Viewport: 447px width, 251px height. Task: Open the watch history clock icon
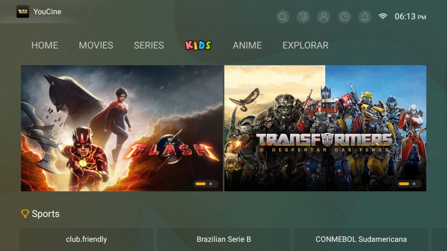(344, 17)
